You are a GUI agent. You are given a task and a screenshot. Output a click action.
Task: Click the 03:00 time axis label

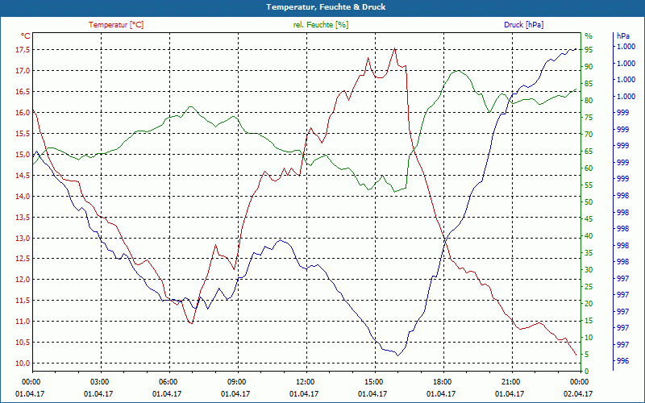click(98, 381)
